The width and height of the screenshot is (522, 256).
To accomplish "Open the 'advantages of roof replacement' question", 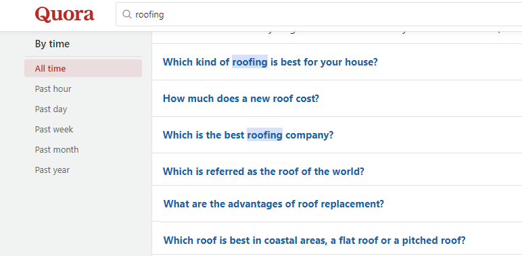I will (274, 203).
